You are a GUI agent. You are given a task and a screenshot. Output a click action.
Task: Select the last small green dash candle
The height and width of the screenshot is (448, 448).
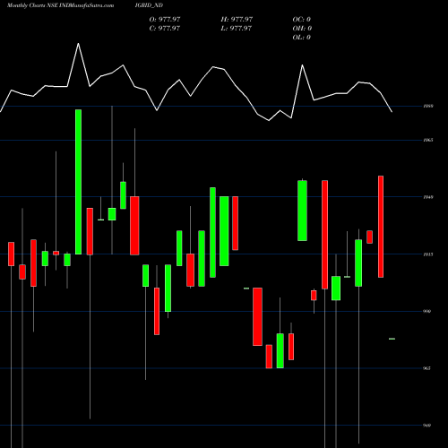(x=392, y=339)
